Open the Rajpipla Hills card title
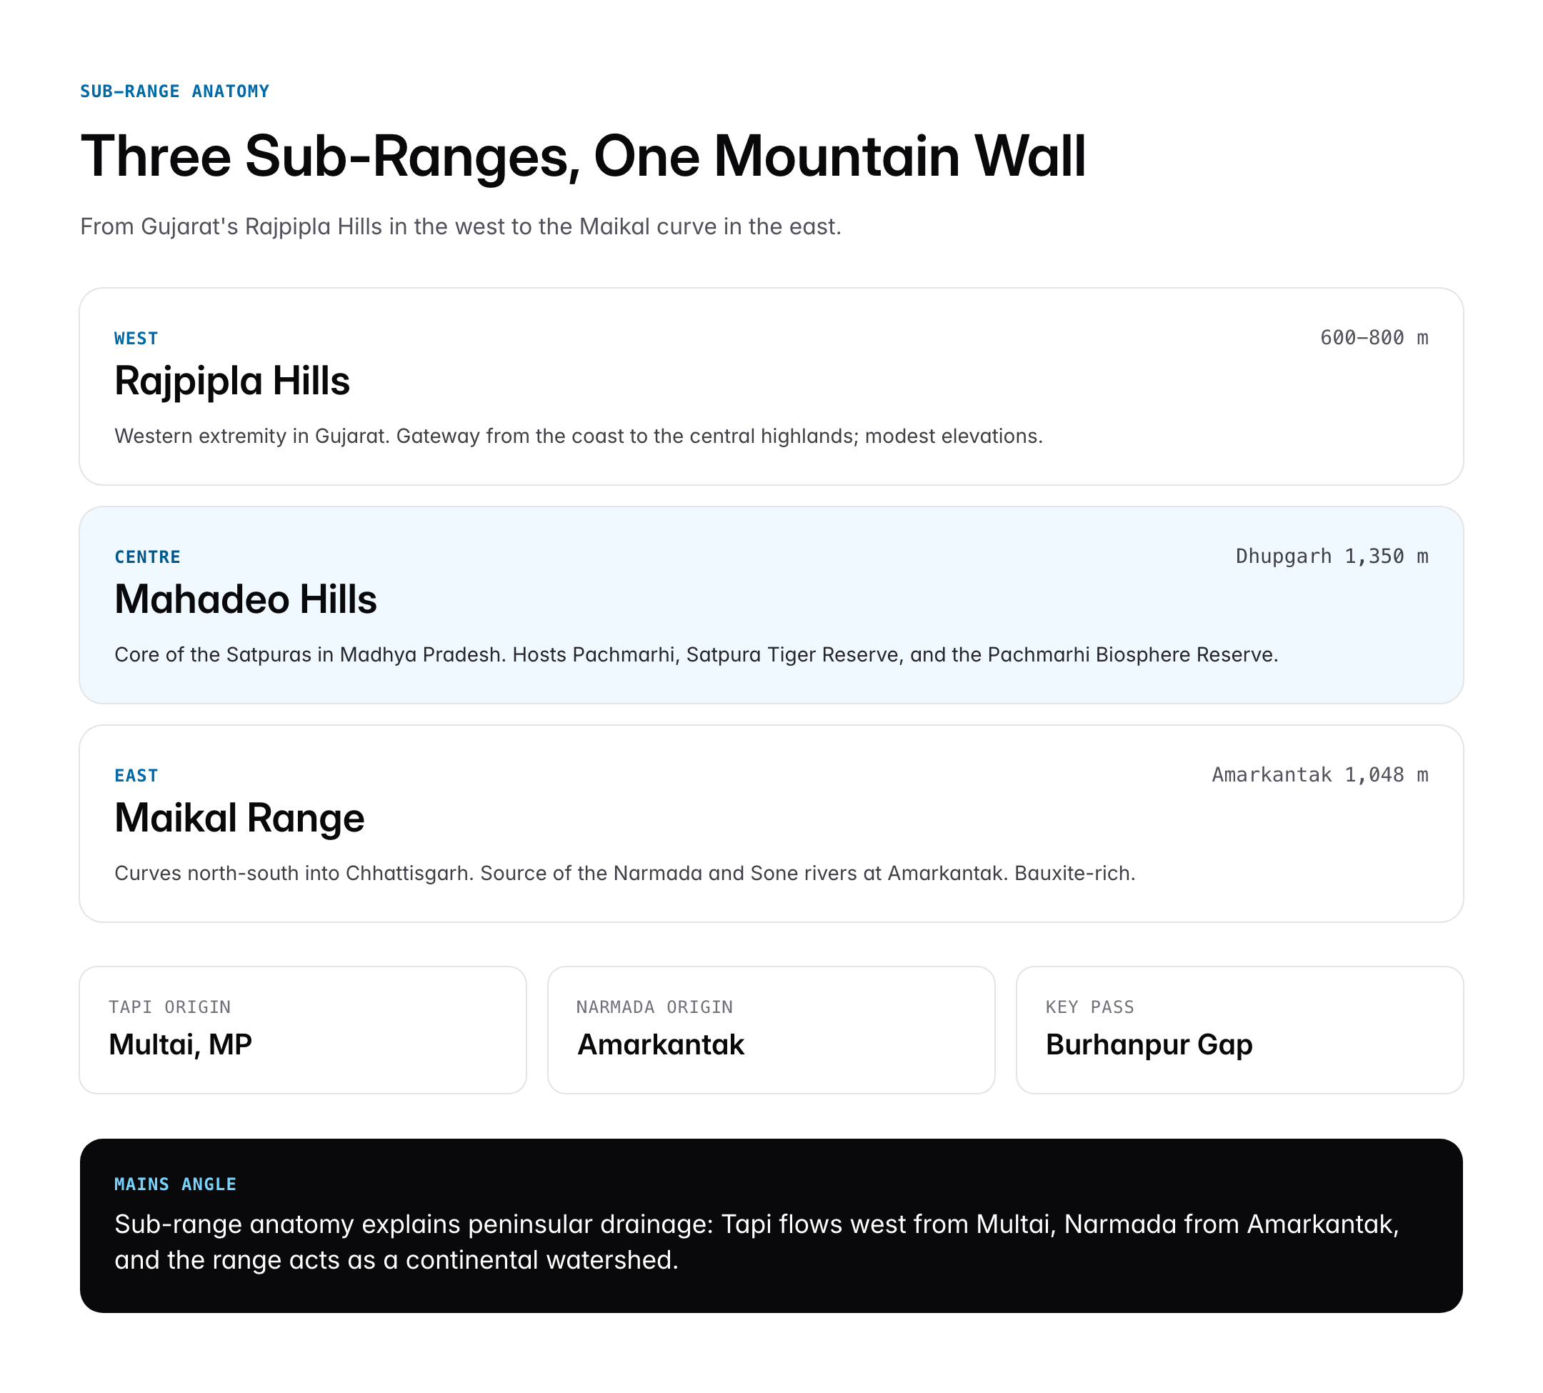This screenshot has height=1393, width=1543. point(232,381)
